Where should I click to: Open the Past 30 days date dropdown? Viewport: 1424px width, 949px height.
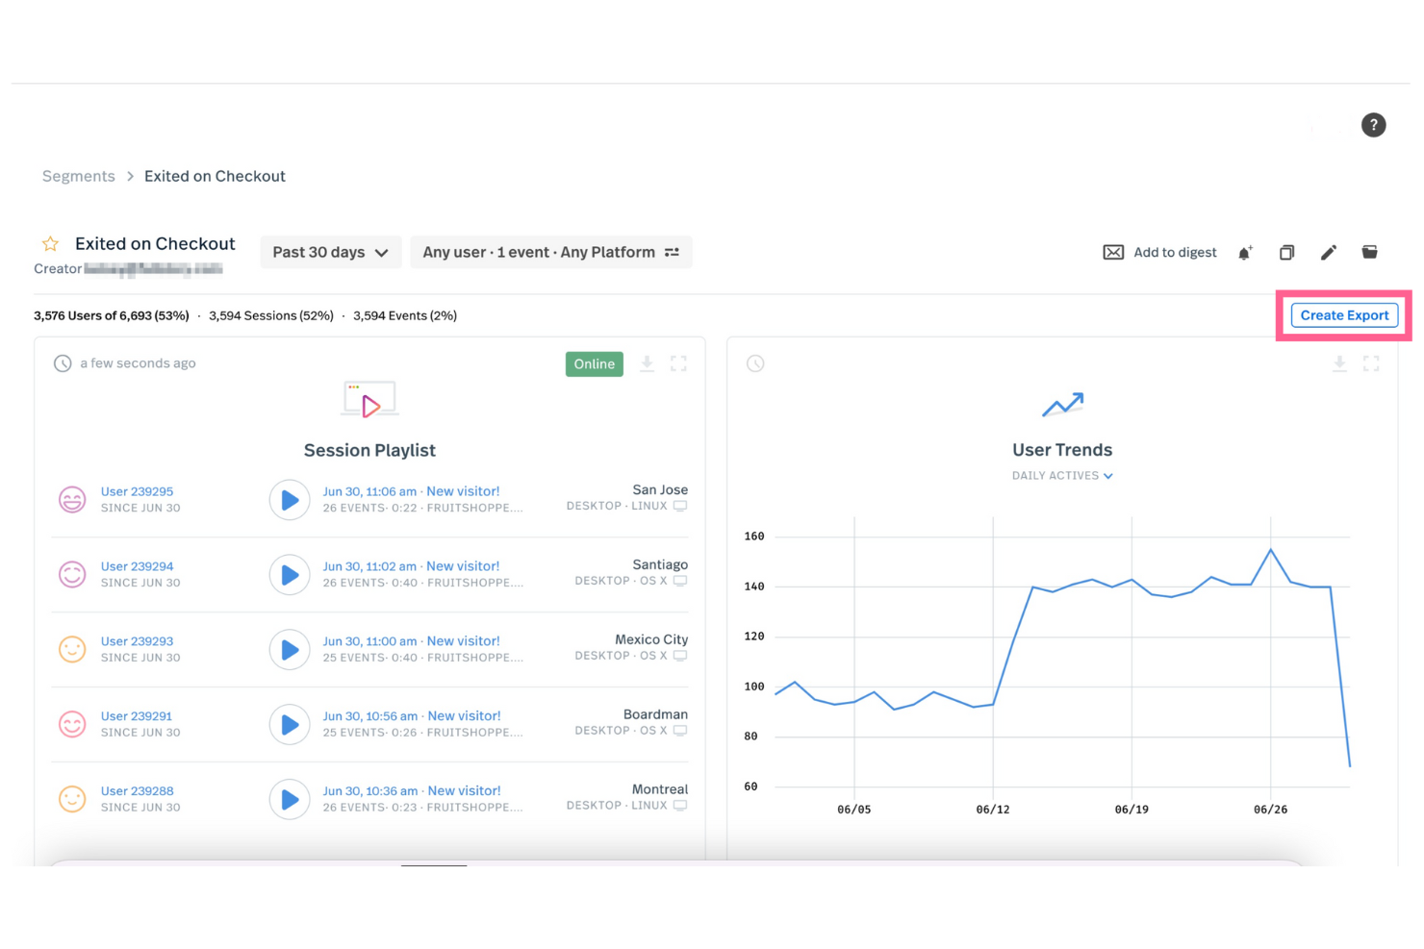330,252
